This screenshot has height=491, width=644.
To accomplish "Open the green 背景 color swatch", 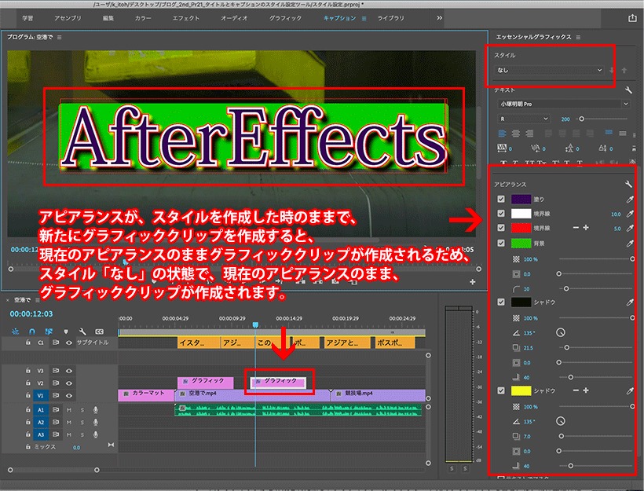I will (x=521, y=244).
